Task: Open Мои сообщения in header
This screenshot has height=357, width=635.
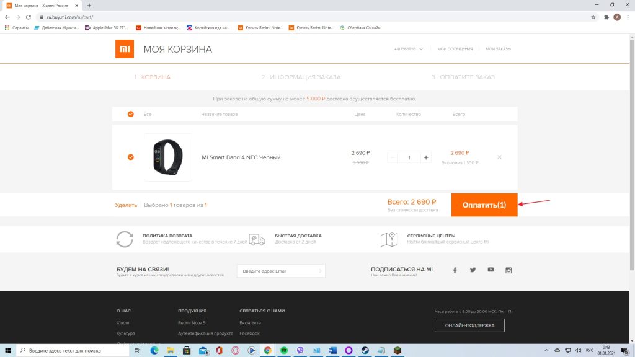Action: click(455, 49)
